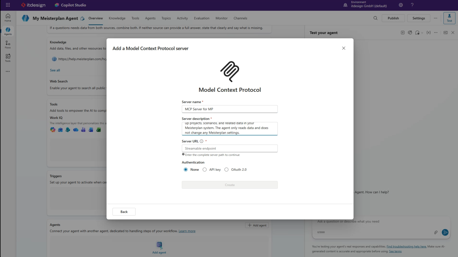Click the help question mark icon
This screenshot has width=458, height=257.
click(412, 5)
